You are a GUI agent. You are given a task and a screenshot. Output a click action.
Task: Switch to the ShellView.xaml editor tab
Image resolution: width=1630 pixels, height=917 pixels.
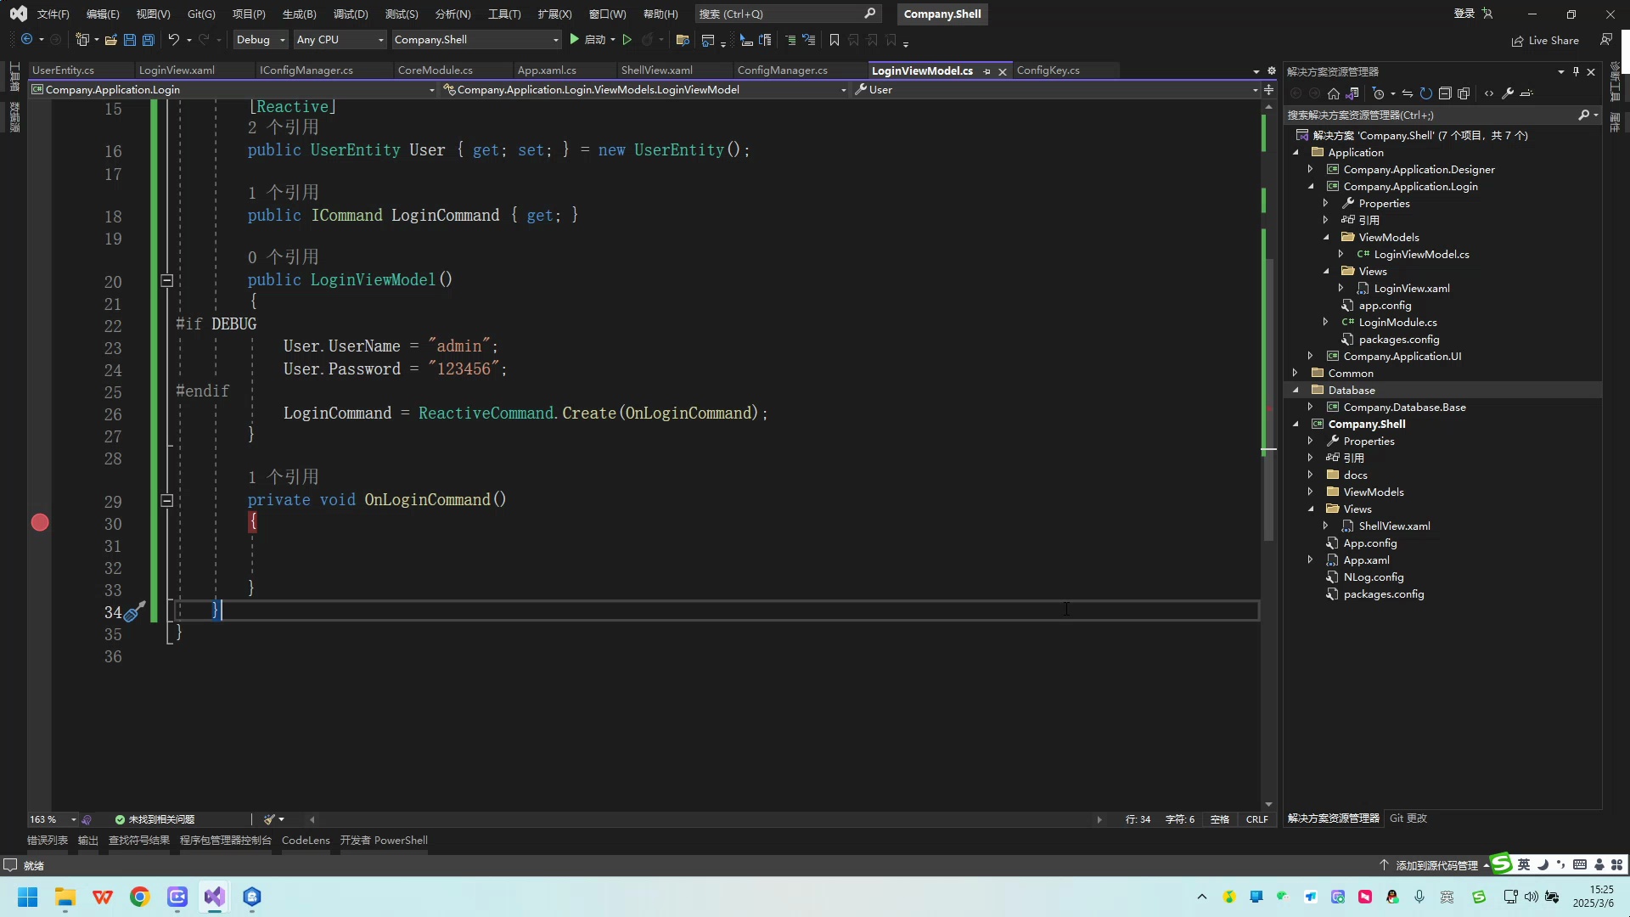click(x=656, y=70)
